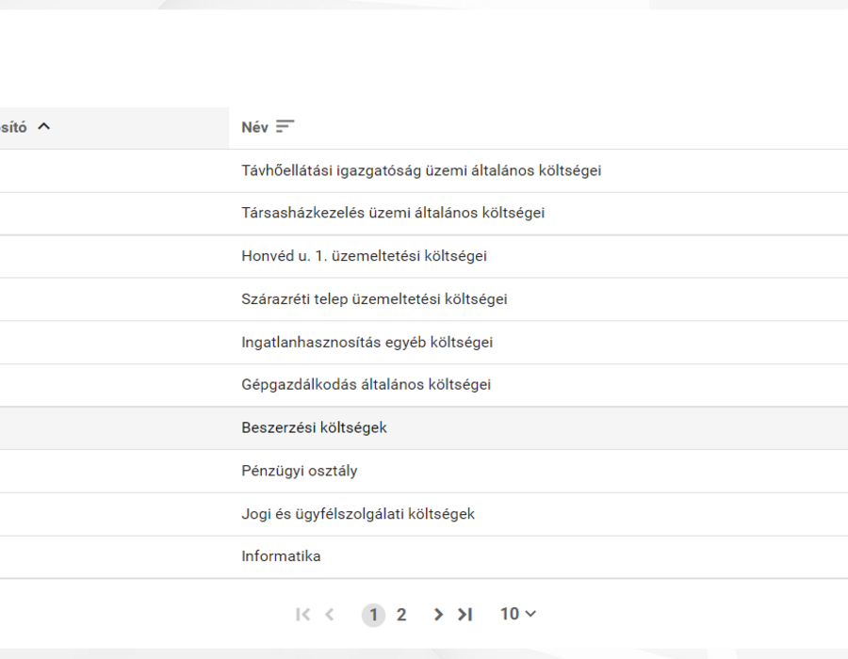Select row Szárazréti telep üzemeltetési költségei
The image size is (848, 659).
pyautogui.click(x=424, y=299)
